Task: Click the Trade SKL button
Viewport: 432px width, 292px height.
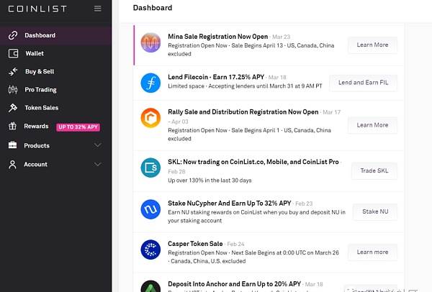Action: tap(374, 171)
